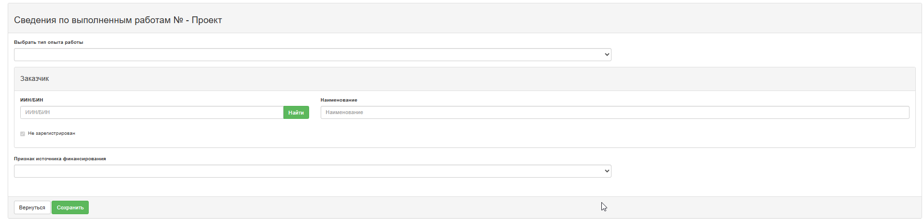Toggle the 'Не зарегистрирован' checkbox
This screenshot has width=923, height=219.
click(23, 134)
